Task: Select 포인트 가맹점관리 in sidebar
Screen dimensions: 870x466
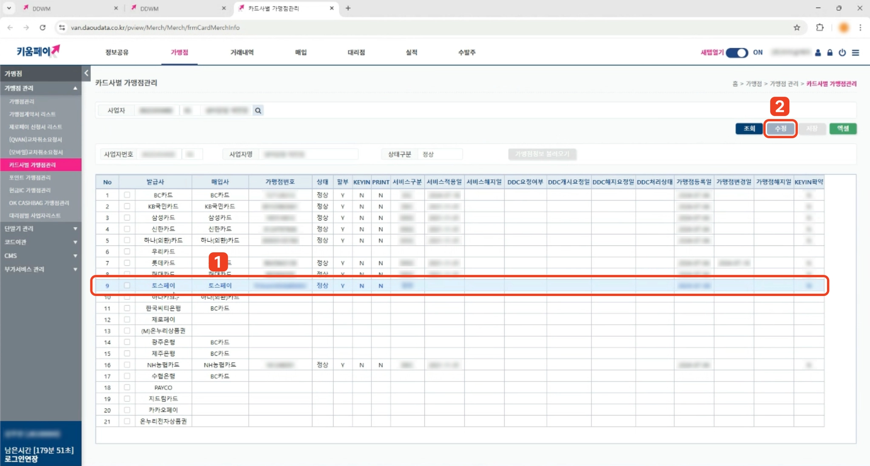Action: pyautogui.click(x=30, y=177)
